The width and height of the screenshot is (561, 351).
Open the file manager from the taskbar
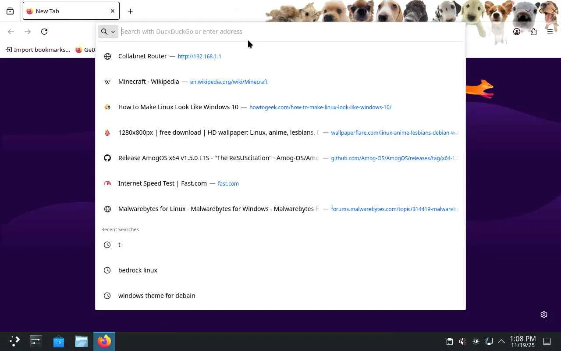[82, 341]
